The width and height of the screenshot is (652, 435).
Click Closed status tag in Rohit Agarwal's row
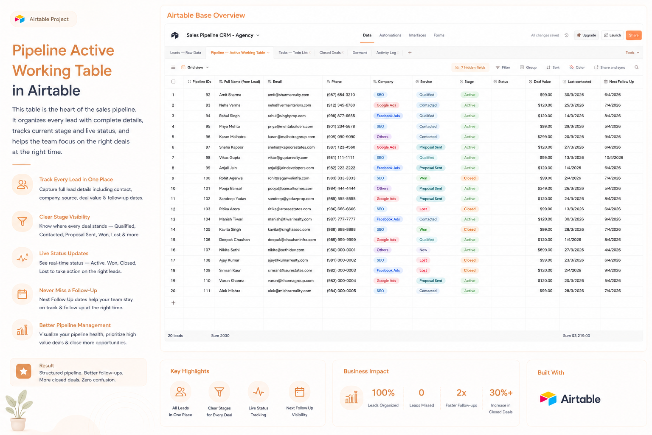469,178
